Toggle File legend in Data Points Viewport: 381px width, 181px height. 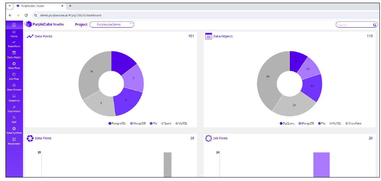154,123
